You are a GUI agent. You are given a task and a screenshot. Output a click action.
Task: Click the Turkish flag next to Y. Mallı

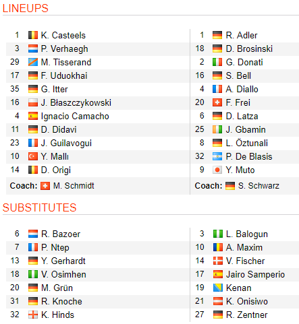[33, 156]
